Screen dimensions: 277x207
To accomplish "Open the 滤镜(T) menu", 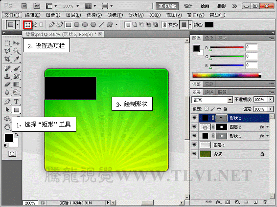I will (115, 15).
